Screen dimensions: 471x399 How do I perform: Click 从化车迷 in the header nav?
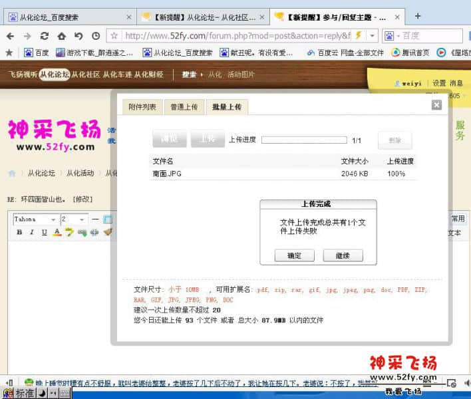point(117,74)
